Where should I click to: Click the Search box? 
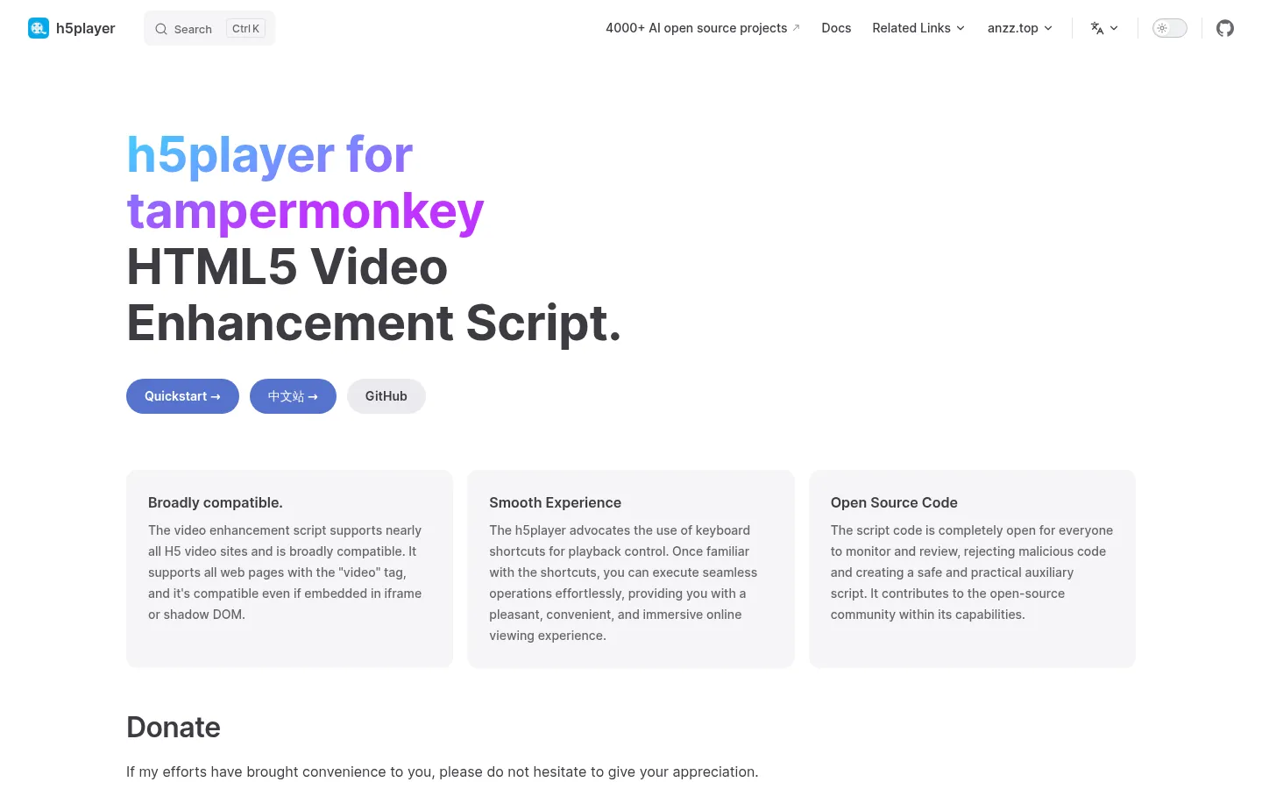click(209, 28)
